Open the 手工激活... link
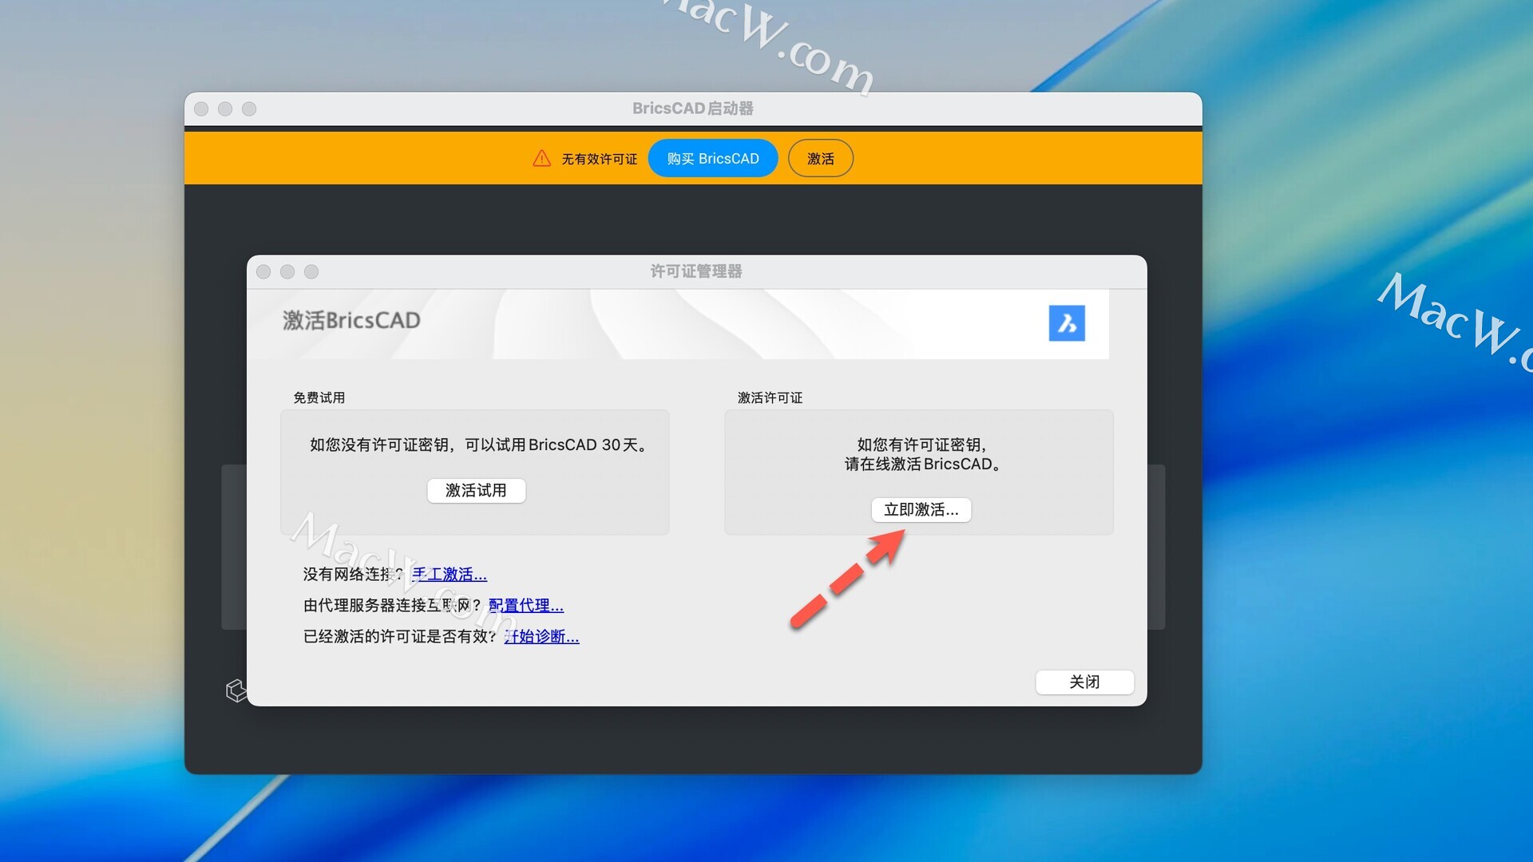Viewport: 1533px width, 862px height. click(449, 574)
